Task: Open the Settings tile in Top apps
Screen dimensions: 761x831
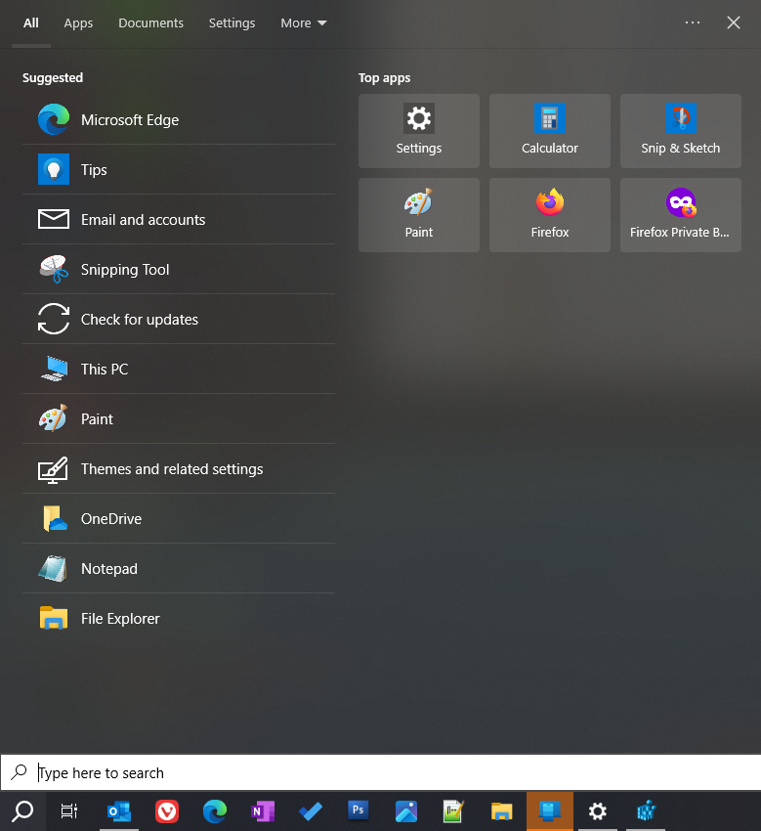Action: click(418, 131)
